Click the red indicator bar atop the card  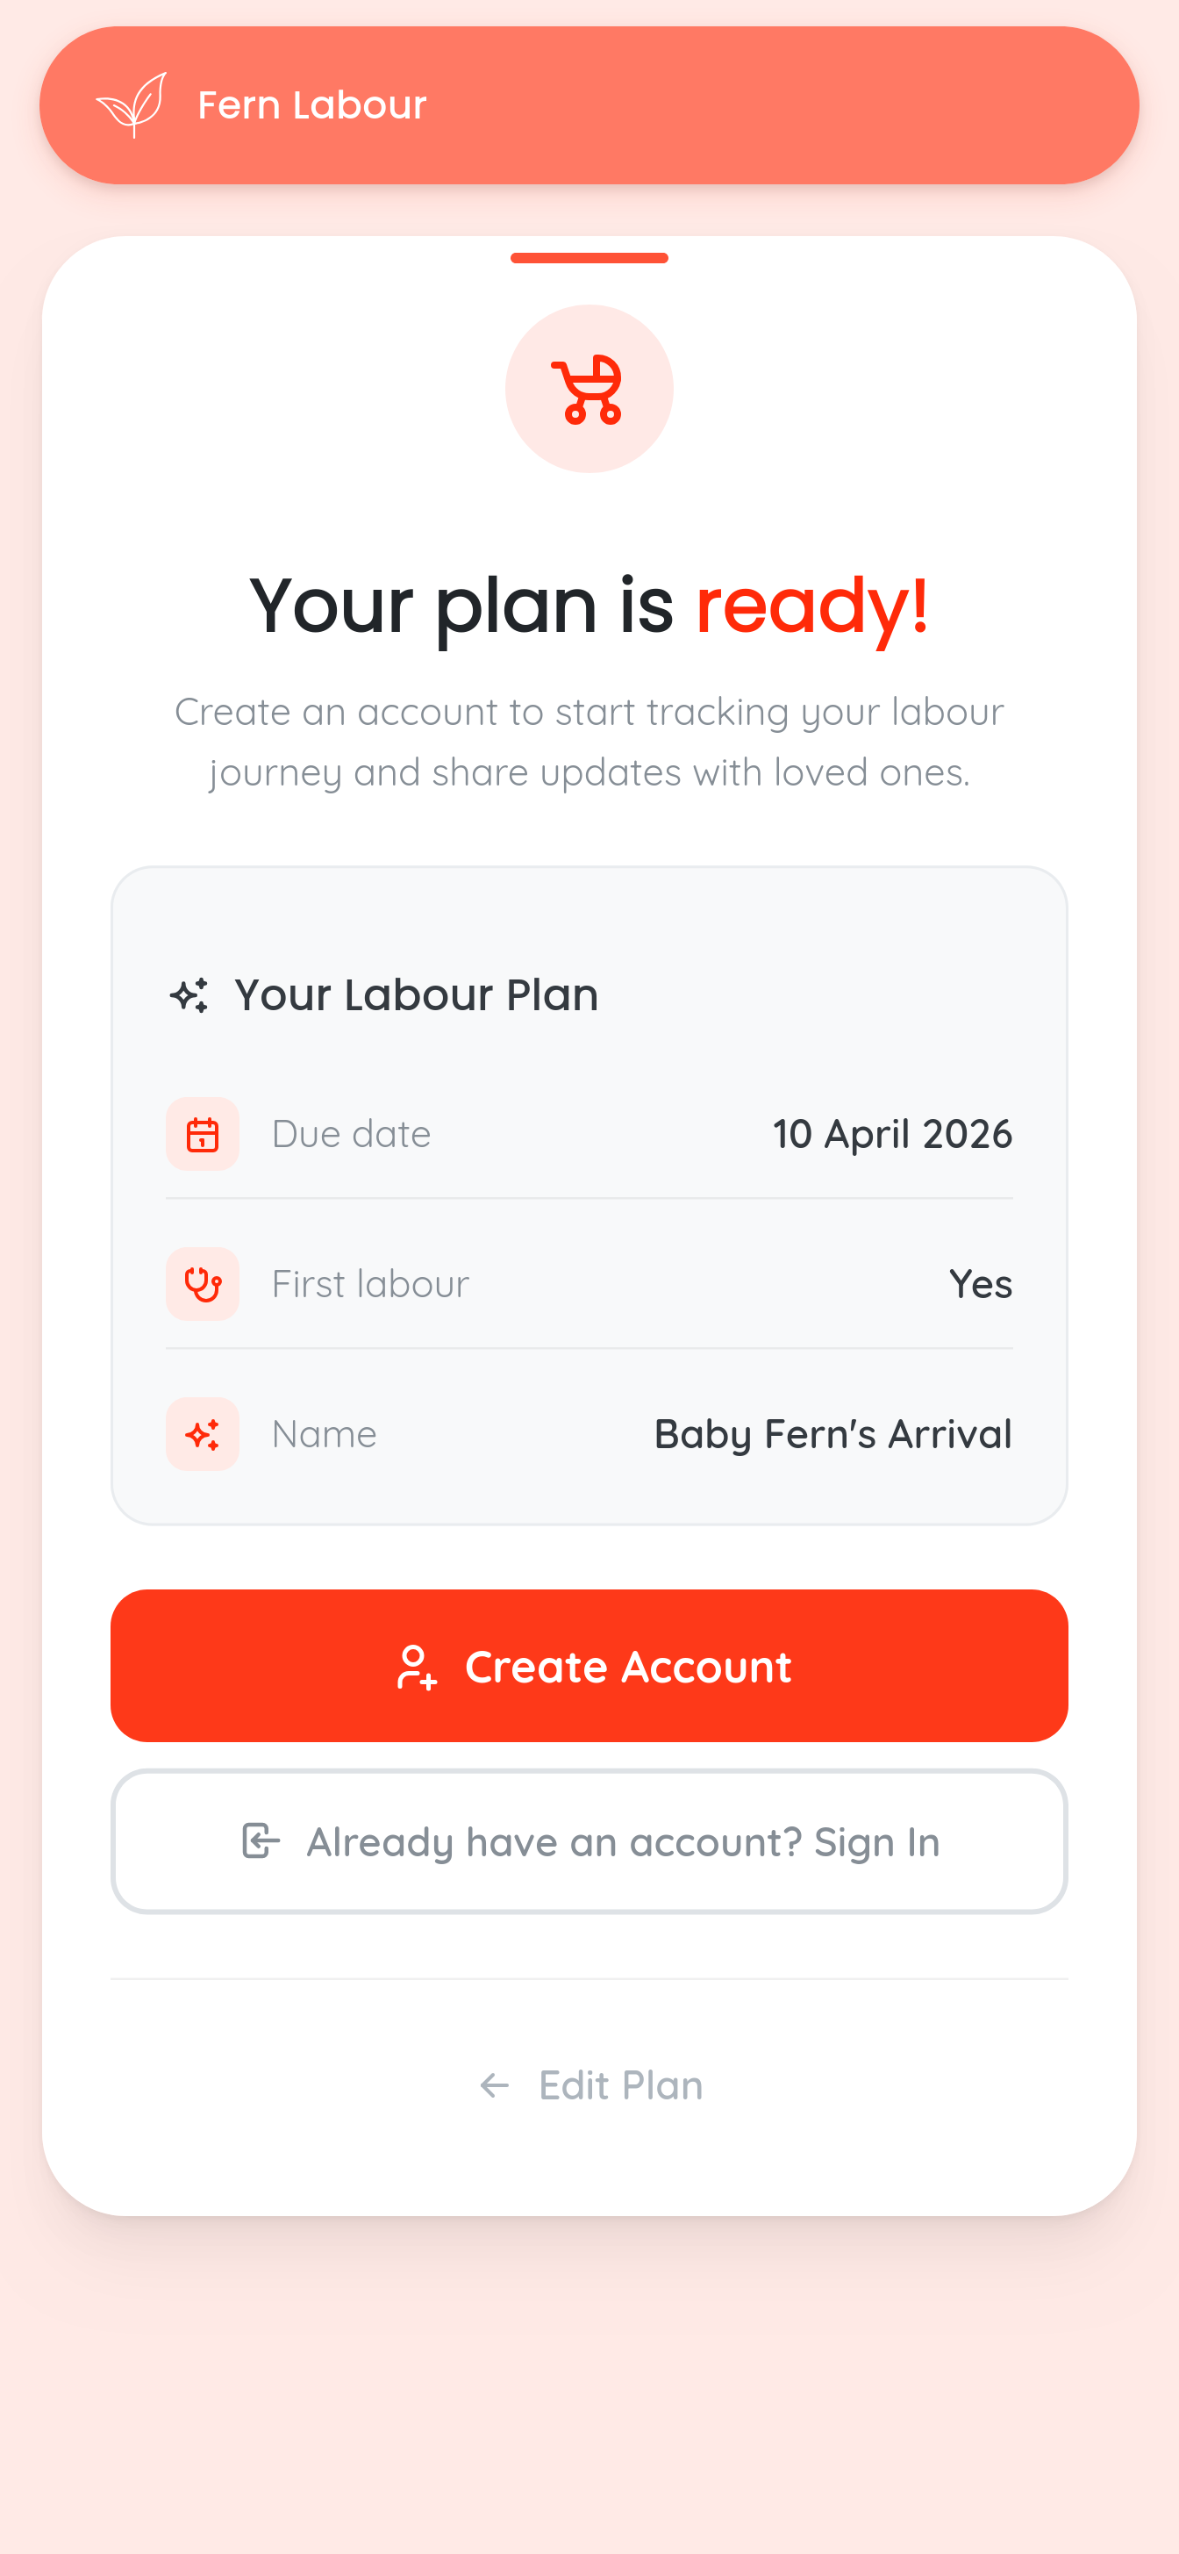click(x=589, y=259)
